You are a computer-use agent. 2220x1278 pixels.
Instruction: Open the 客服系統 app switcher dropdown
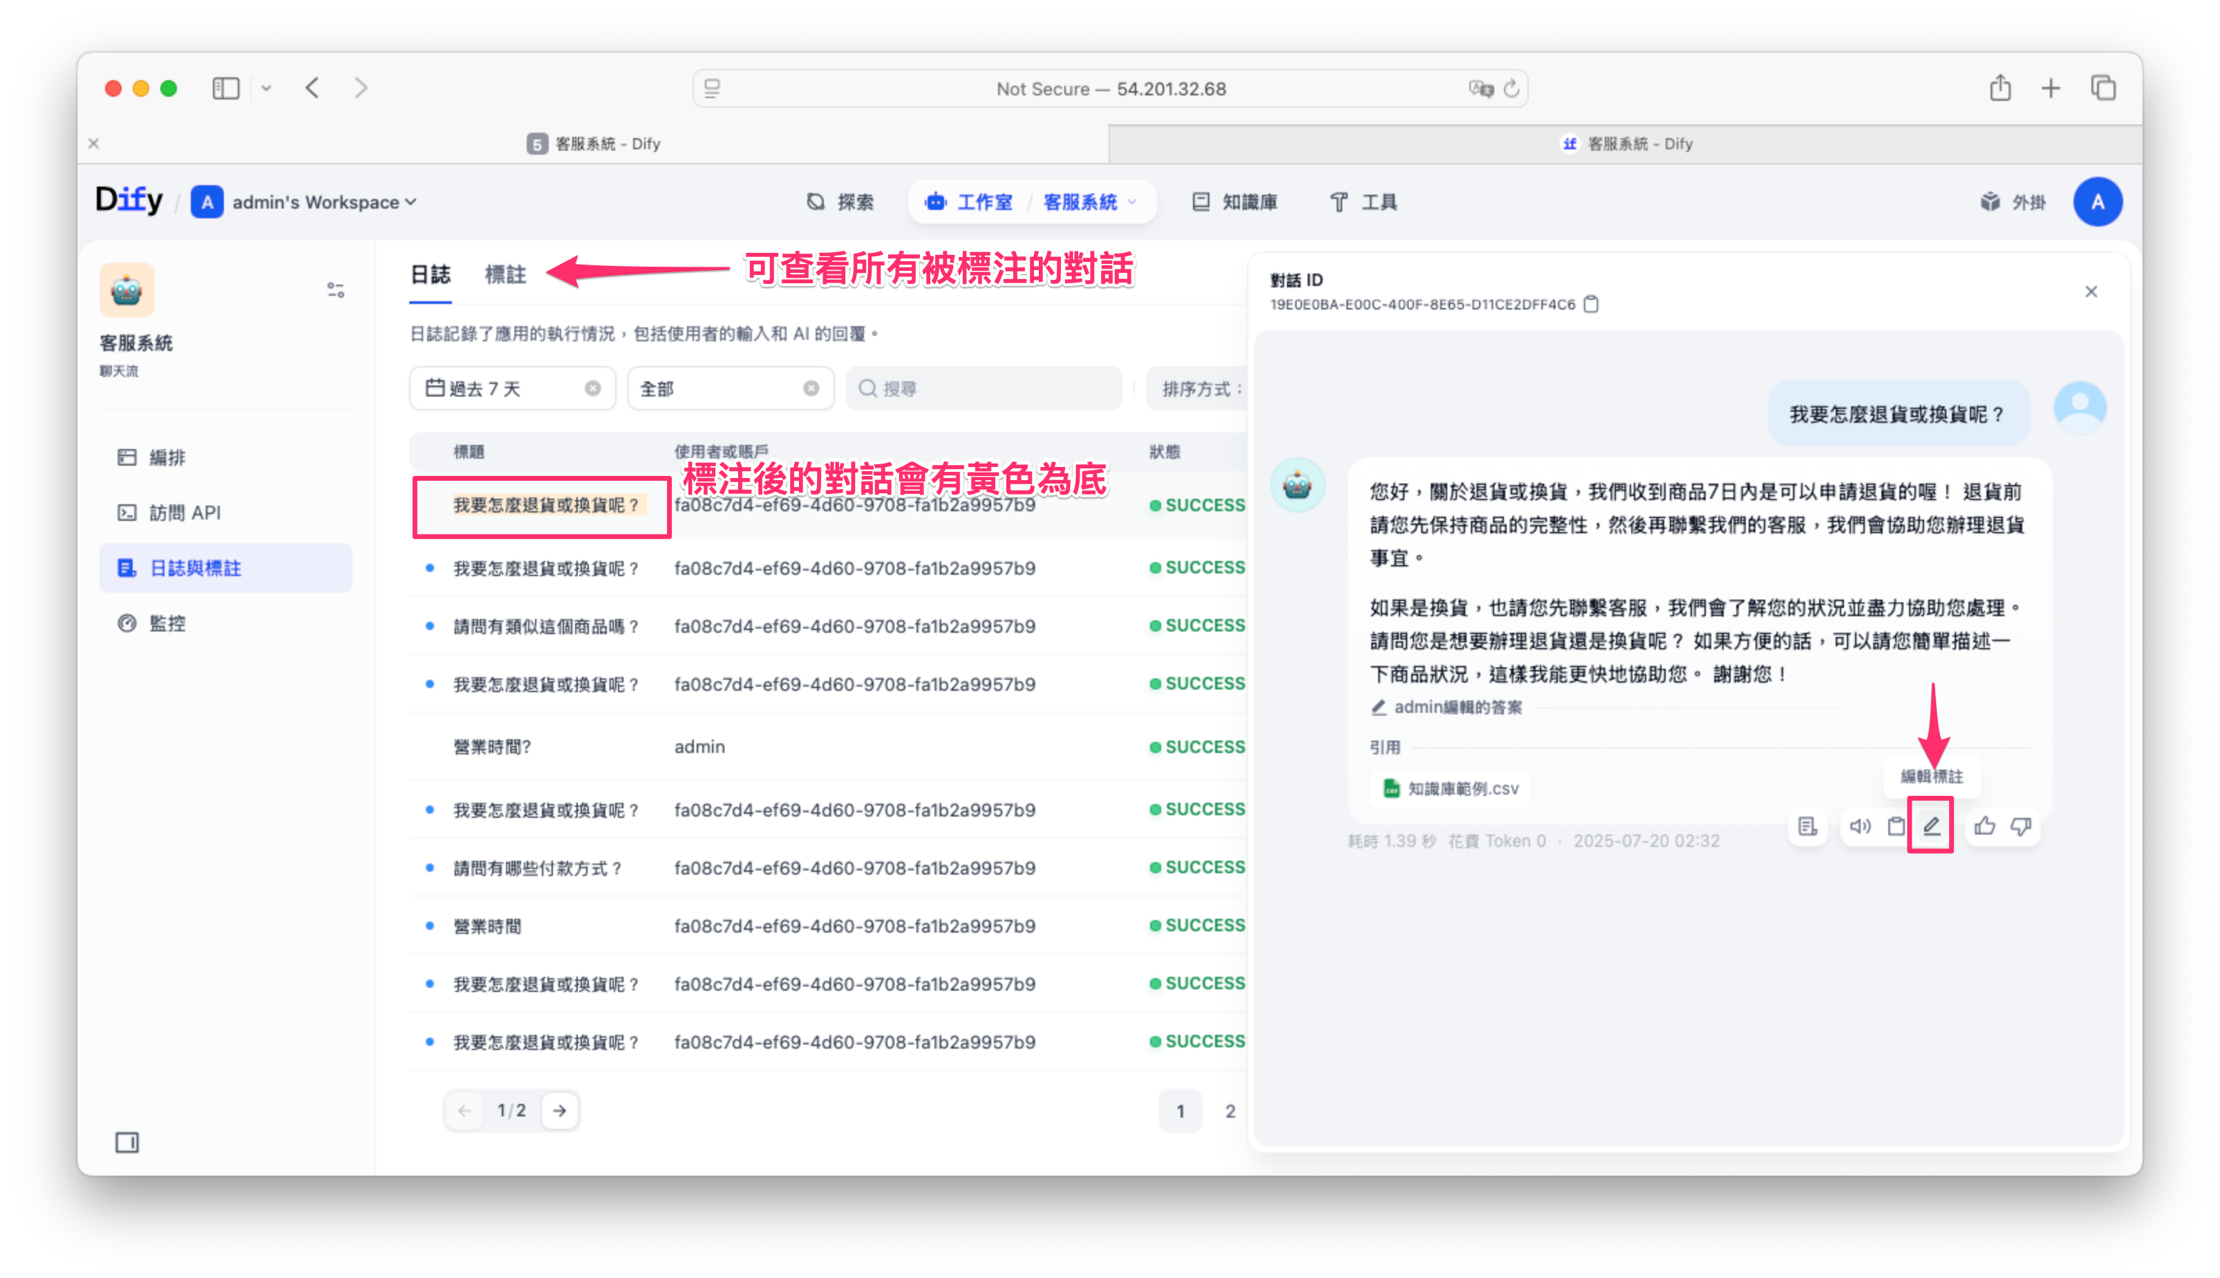pos(1132,202)
